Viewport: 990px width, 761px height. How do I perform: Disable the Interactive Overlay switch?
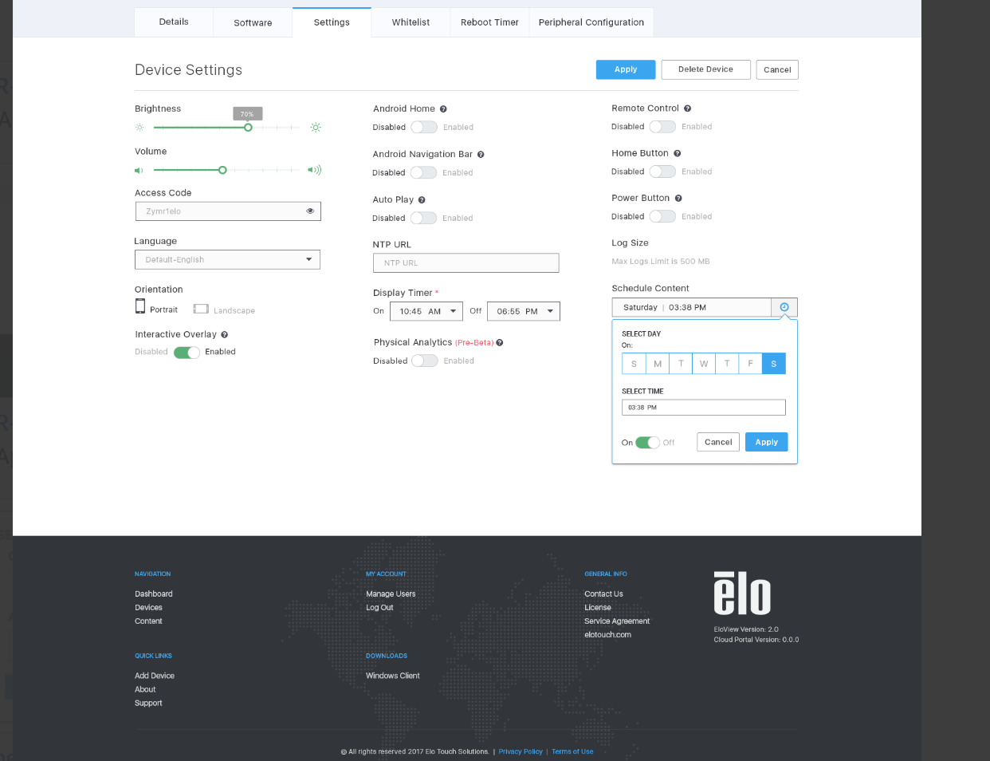187,353
